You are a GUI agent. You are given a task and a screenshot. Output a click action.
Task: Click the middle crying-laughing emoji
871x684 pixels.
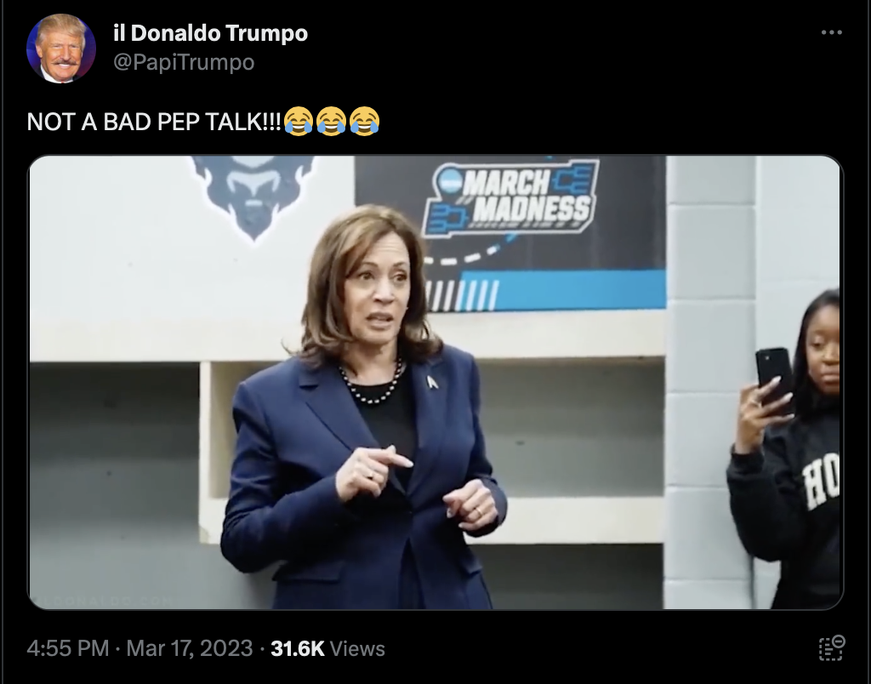tap(332, 121)
